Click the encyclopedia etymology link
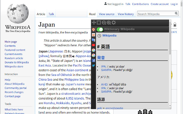Viewport: 183px width, 114px height. pyautogui.click(x=114, y=108)
